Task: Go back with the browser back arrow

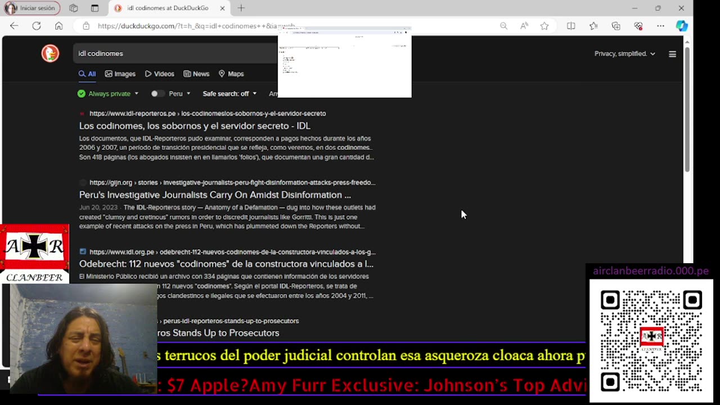Action: pos(14,26)
